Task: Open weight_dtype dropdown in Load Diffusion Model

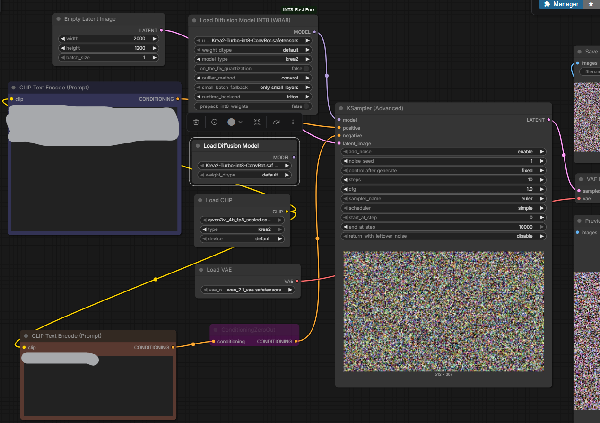Action: (244, 175)
